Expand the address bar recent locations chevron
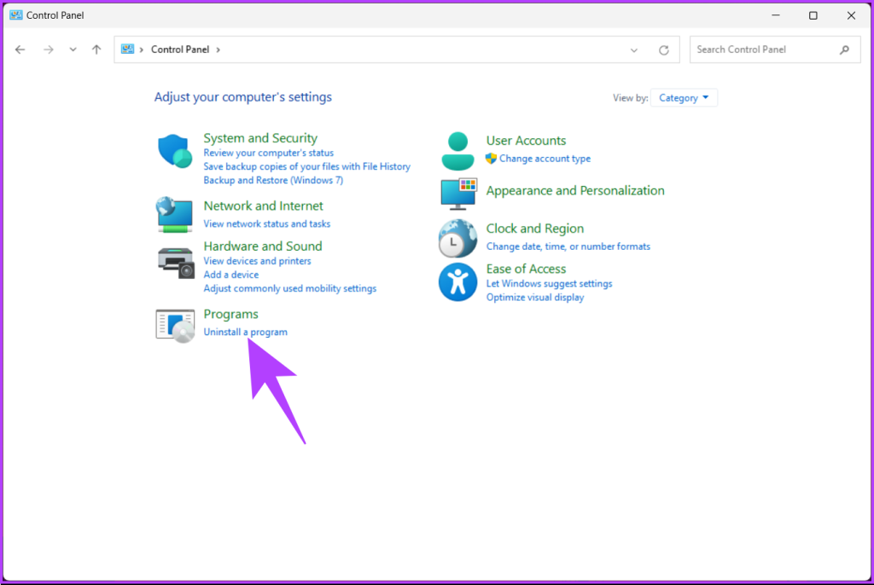 (634, 49)
